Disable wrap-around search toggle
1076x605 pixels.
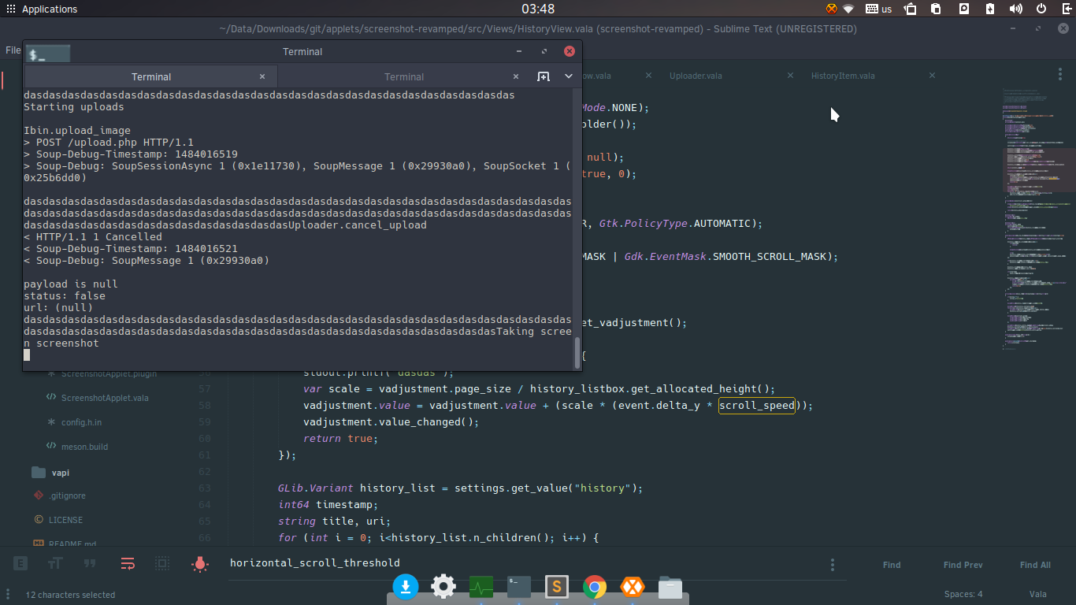(x=128, y=564)
